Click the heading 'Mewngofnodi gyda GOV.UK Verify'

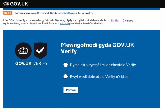coord(97,48)
